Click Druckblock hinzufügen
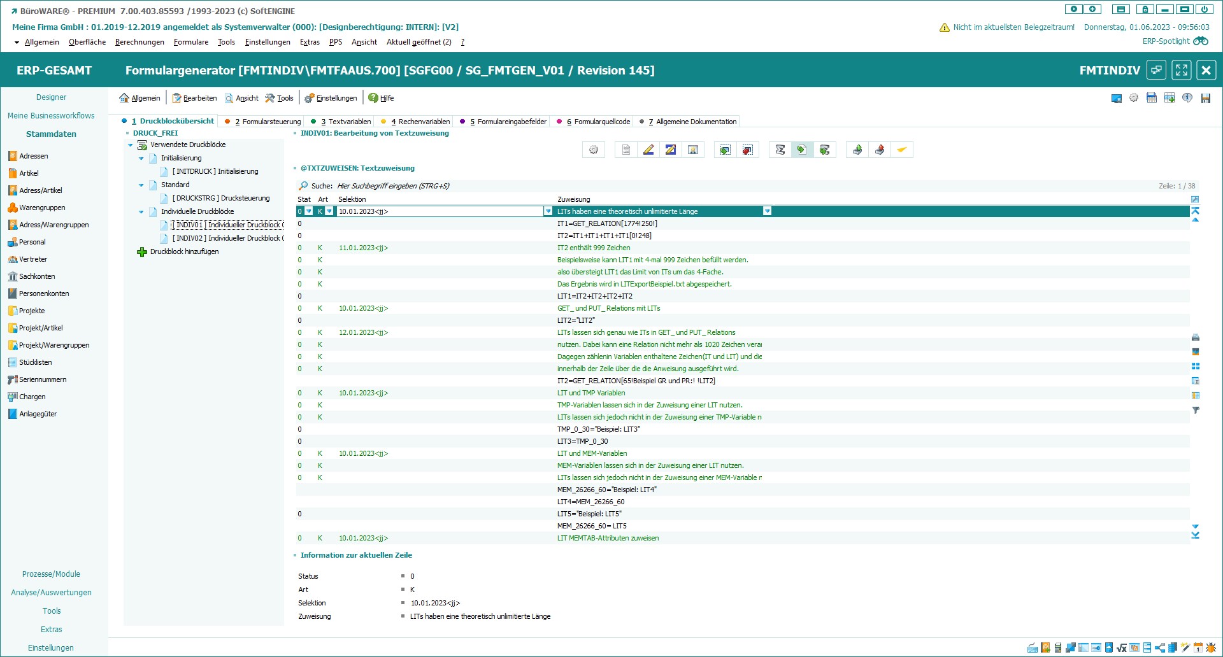The height and width of the screenshot is (657, 1223). coord(183,252)
